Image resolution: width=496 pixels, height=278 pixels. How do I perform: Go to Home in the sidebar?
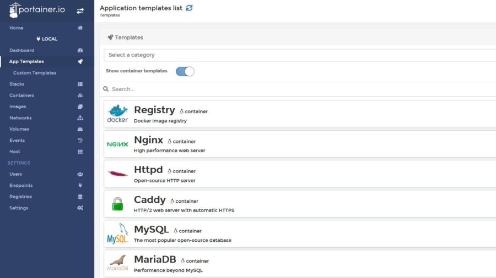click(16, 27)
